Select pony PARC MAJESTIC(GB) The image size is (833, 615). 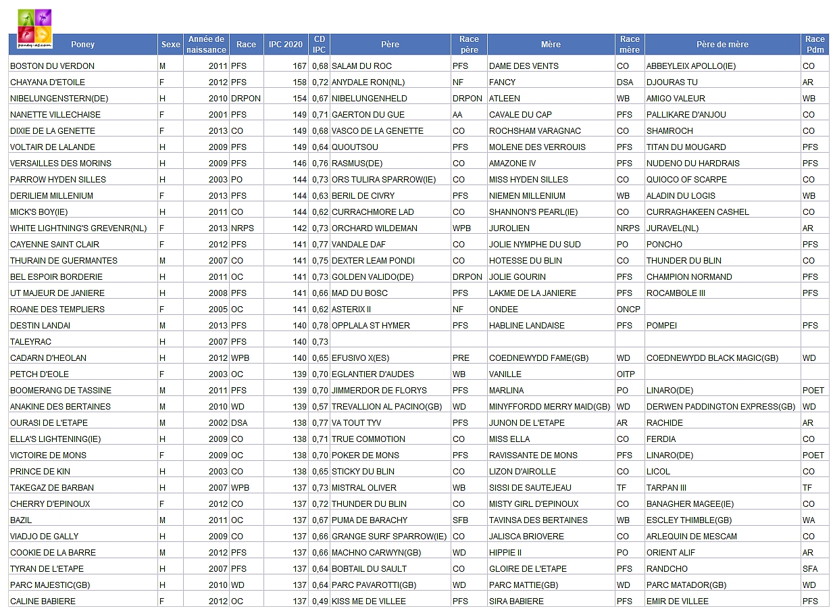tap(50, 585)
